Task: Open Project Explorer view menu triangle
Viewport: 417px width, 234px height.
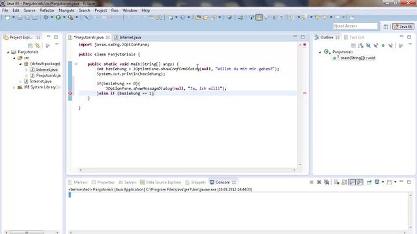Action: (x=57, y=45)
